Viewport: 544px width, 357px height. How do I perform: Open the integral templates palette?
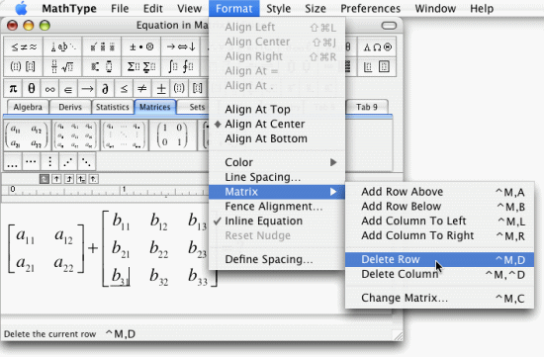180,66
